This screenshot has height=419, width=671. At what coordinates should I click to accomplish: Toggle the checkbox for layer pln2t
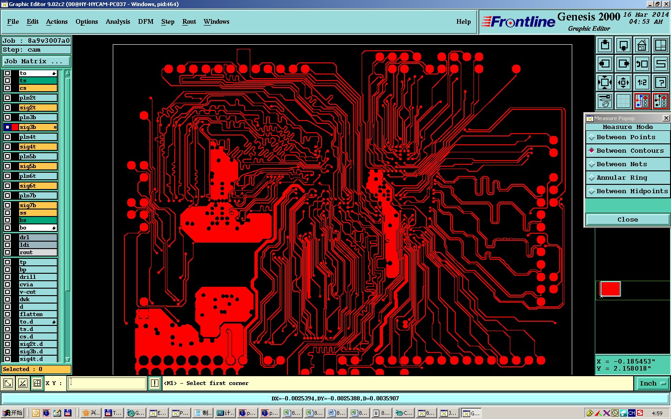tap(7, 98)
